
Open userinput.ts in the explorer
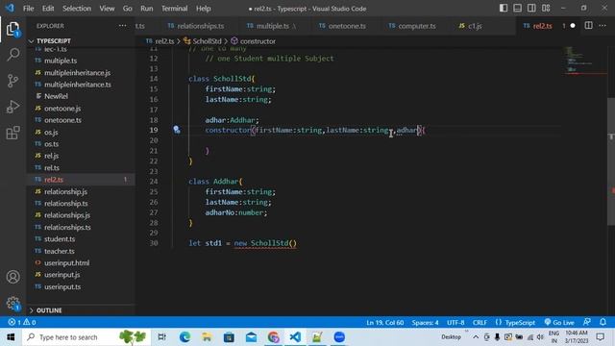point(62,286)
